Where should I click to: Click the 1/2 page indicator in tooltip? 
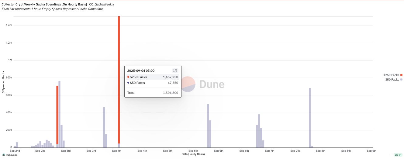point(174,71)
